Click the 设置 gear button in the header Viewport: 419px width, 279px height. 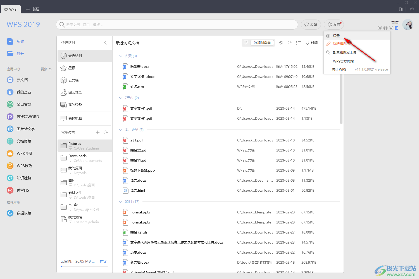(334, 25)
